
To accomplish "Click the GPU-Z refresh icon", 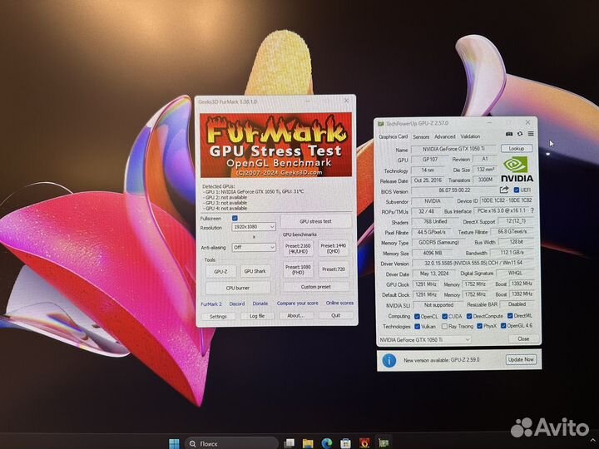I will tap(520, 134).
